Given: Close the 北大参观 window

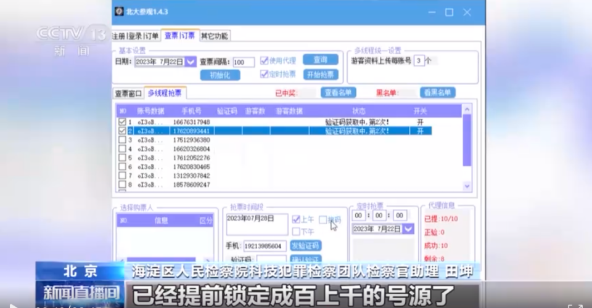Looking at the screenshot, I should [467, 12].
